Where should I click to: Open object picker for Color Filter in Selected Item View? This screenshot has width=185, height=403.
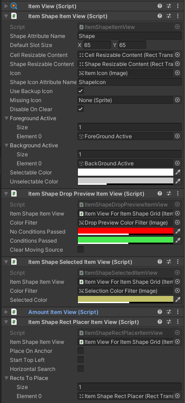[x=177, y=291]
